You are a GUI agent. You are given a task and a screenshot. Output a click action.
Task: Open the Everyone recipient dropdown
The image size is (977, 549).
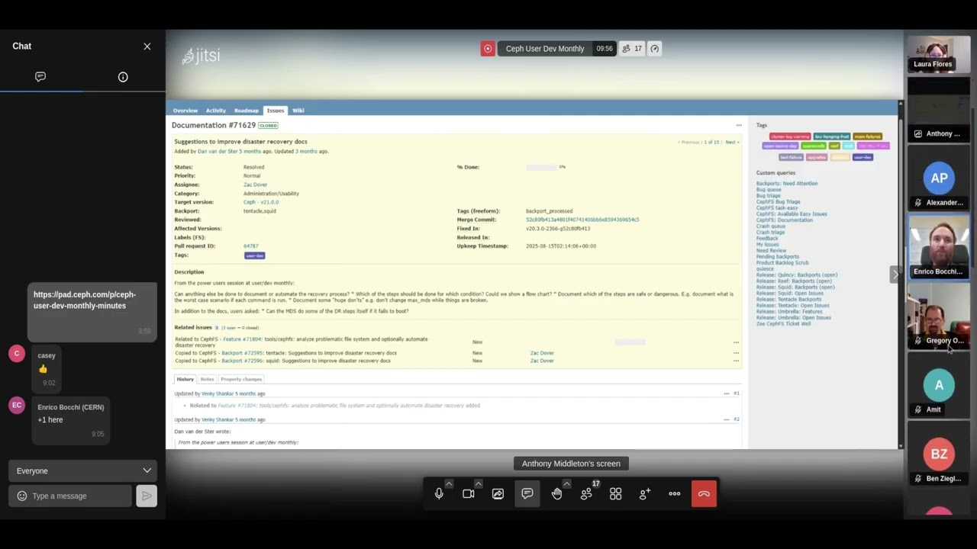(82, 470)
